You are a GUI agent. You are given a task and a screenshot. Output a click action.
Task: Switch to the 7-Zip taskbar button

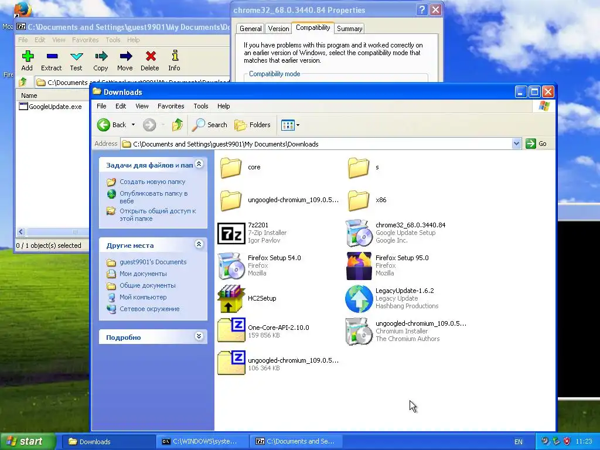(296, 442)
